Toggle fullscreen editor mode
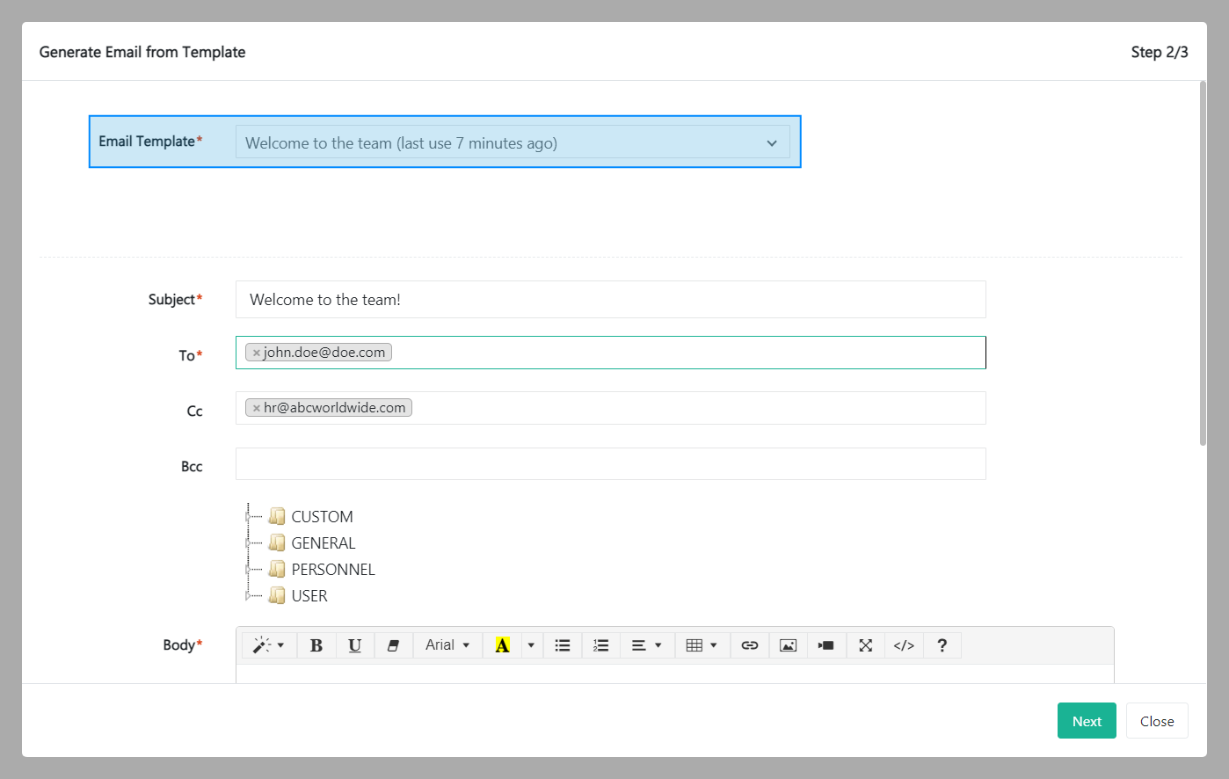The height and width of the screenshot is (779, 1229). pos(866,645)
